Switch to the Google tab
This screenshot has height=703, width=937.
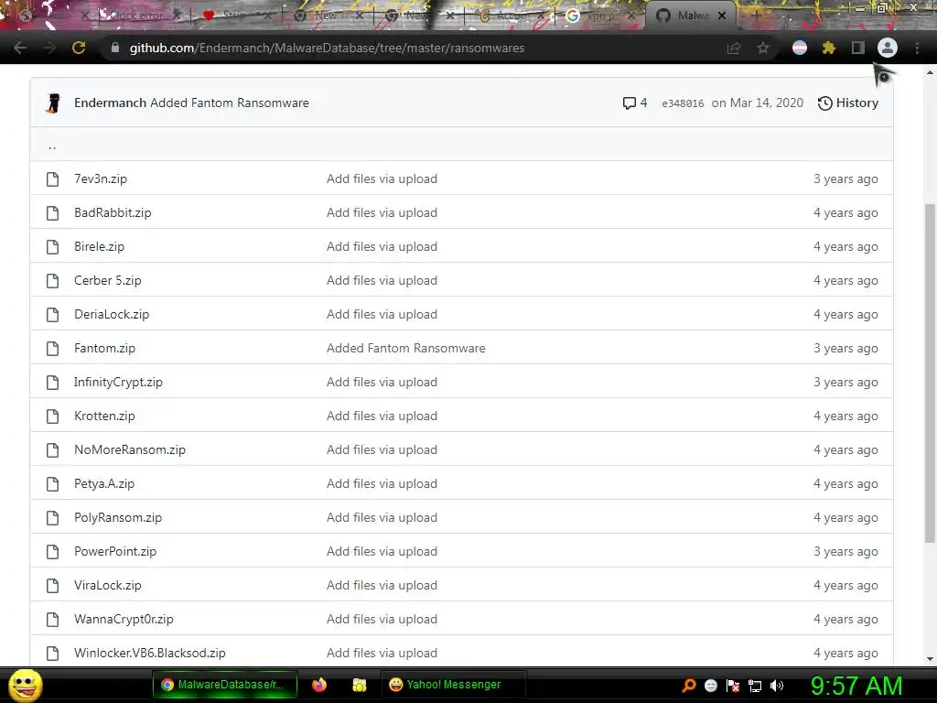(x=600, y=16)
